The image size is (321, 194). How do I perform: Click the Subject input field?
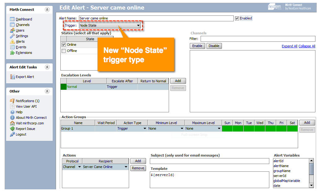(210, 161)
